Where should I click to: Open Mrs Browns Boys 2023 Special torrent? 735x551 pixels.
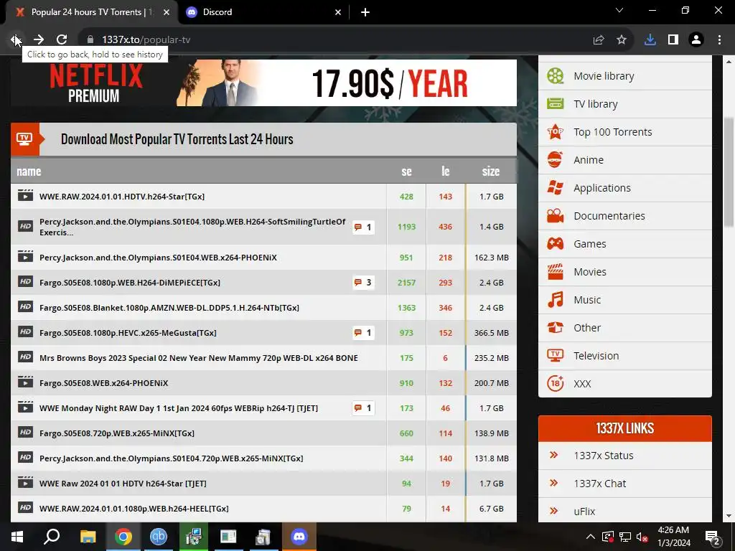point(199,358)
